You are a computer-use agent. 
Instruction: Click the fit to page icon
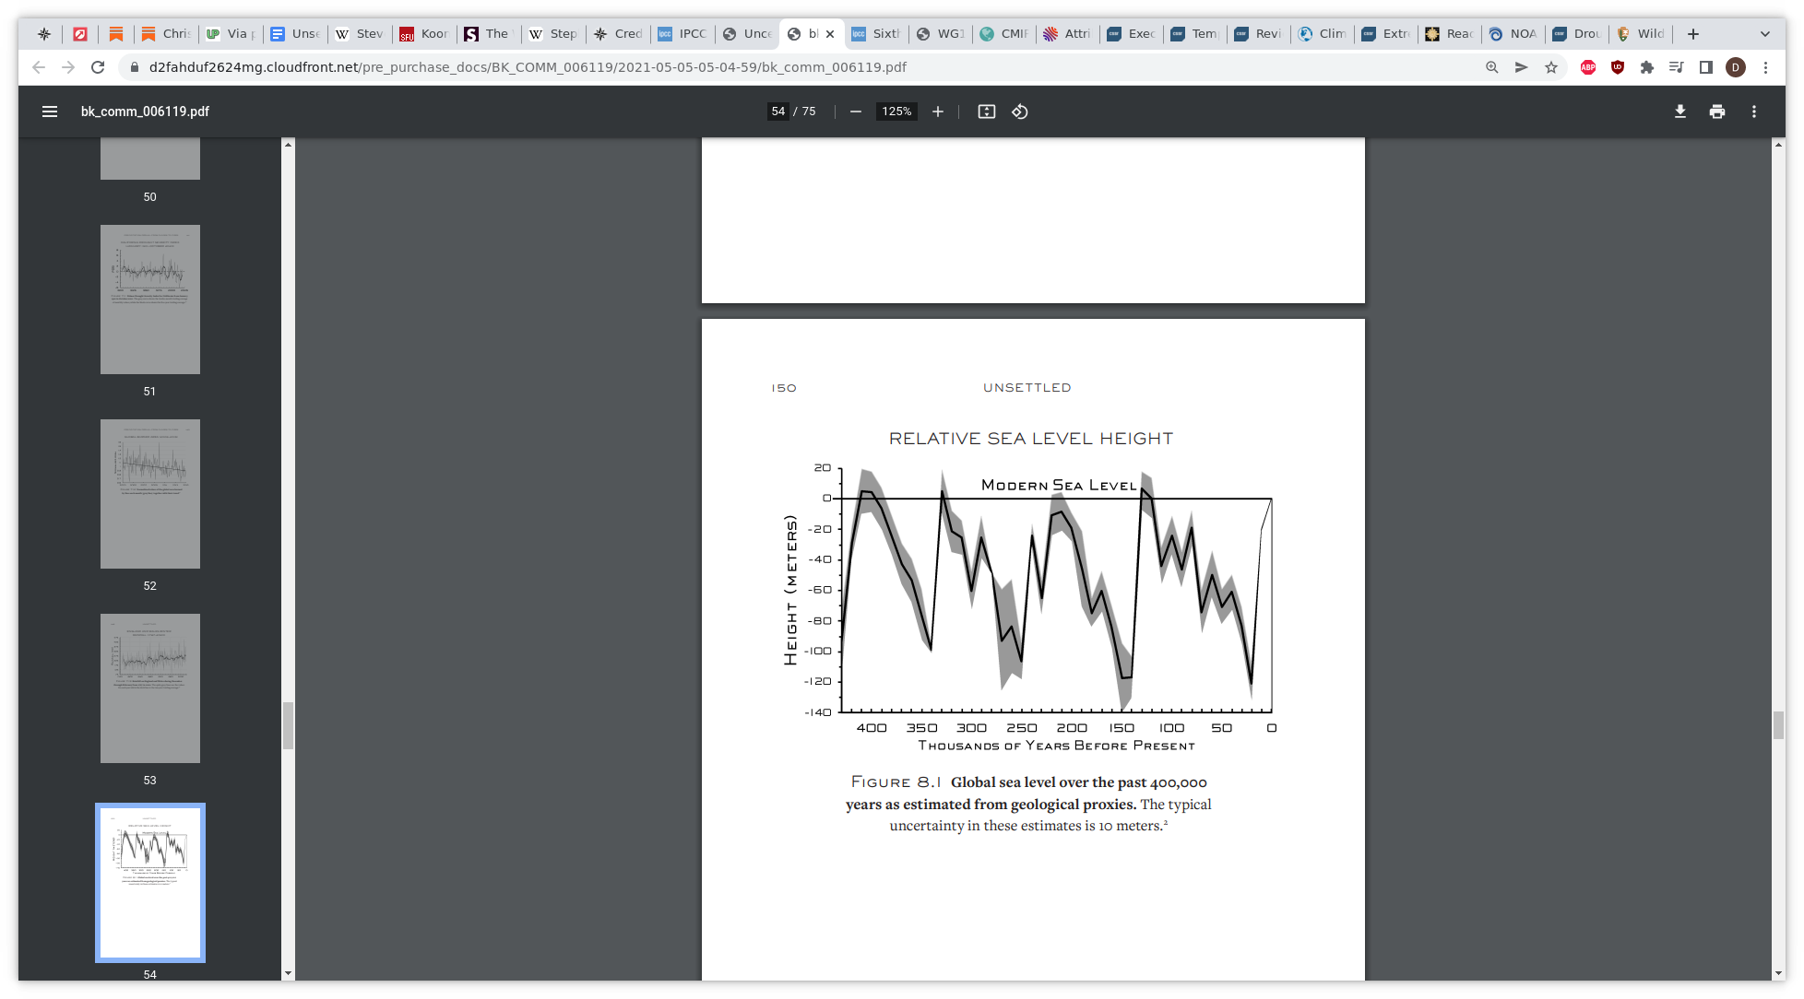[x=987, y=112]
